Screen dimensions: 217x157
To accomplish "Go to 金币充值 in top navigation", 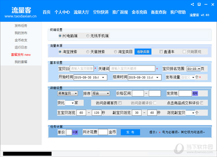I will tap(139, 12).
